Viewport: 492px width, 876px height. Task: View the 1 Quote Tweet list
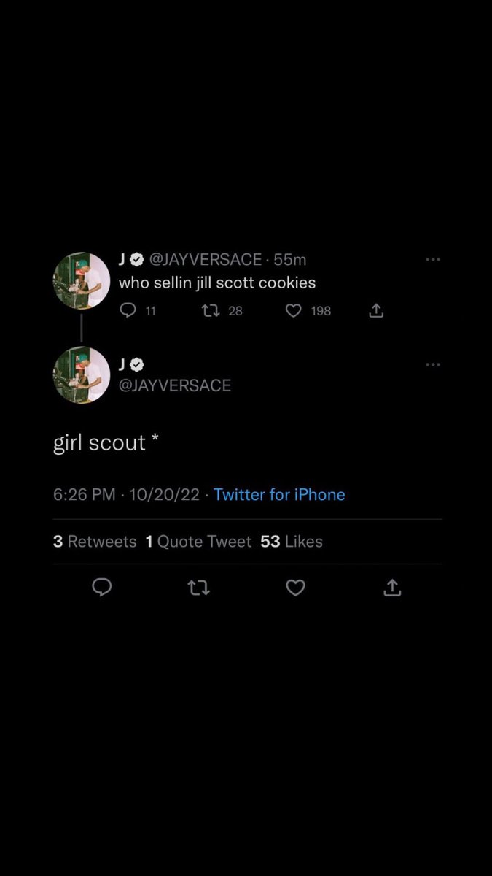tap(198, 542)
